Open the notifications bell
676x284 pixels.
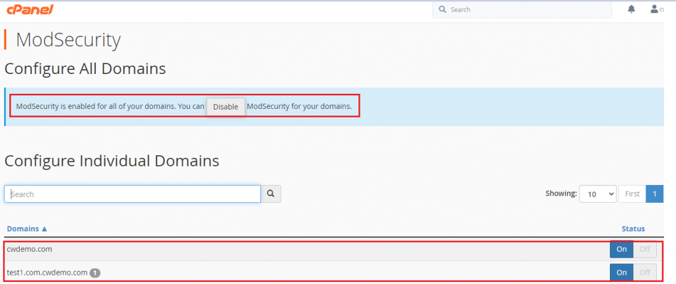631,9
